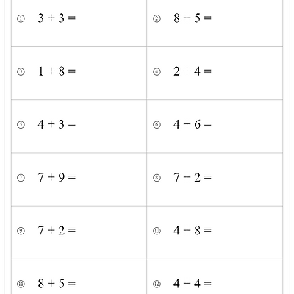294x294 pixels.
Task: Click the circled number 6 marker
Action: click(x=157, y=125)
